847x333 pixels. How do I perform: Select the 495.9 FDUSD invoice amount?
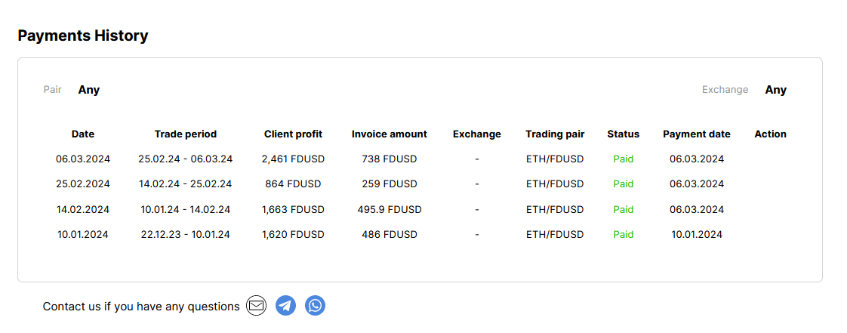[390, 209]
